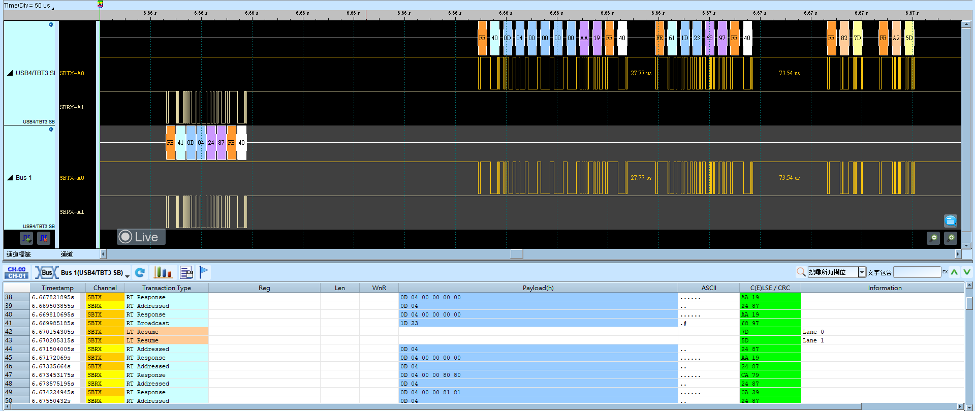Open settings gear for USB4/TBT3 SB channel
Screen dimensions: 975x411
click(51, 24)
